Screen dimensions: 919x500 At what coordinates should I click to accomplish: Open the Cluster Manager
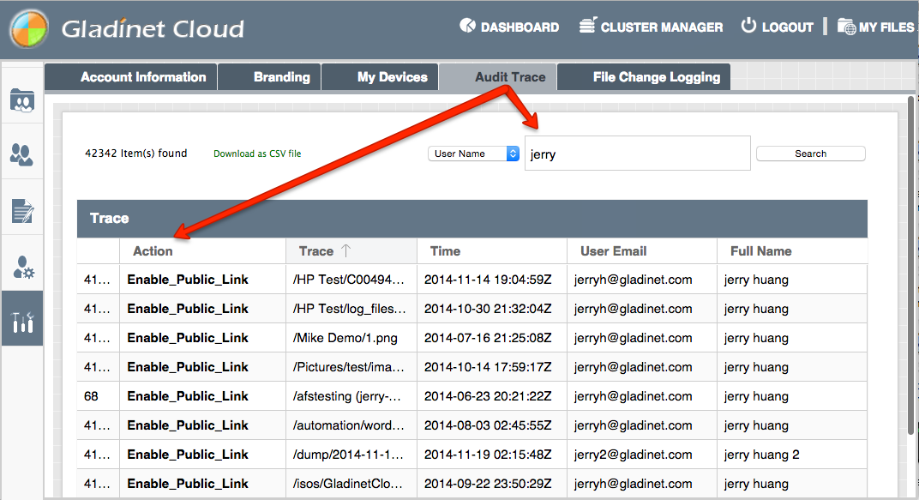tap(652, 27)
